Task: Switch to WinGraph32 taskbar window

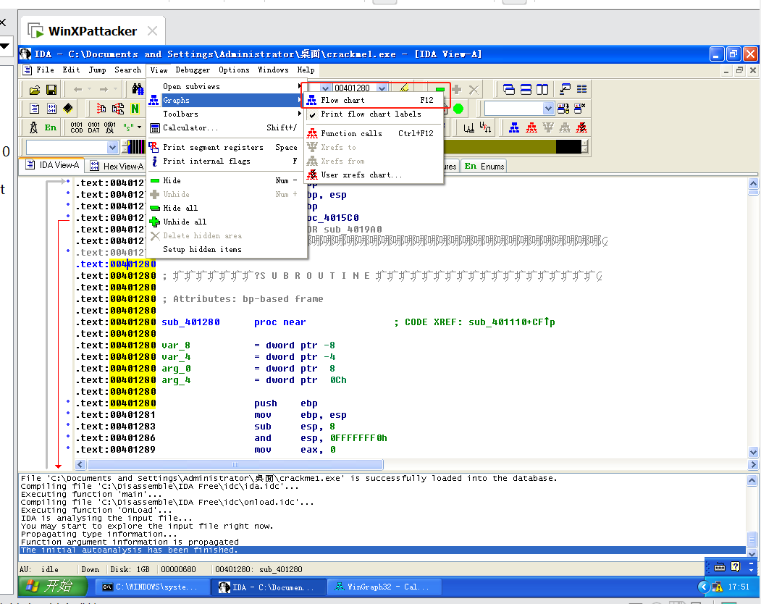Action: coord(384,587)
